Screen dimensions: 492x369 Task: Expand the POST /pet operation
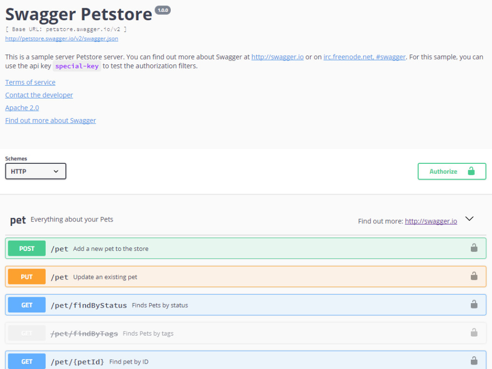[246, 248]
